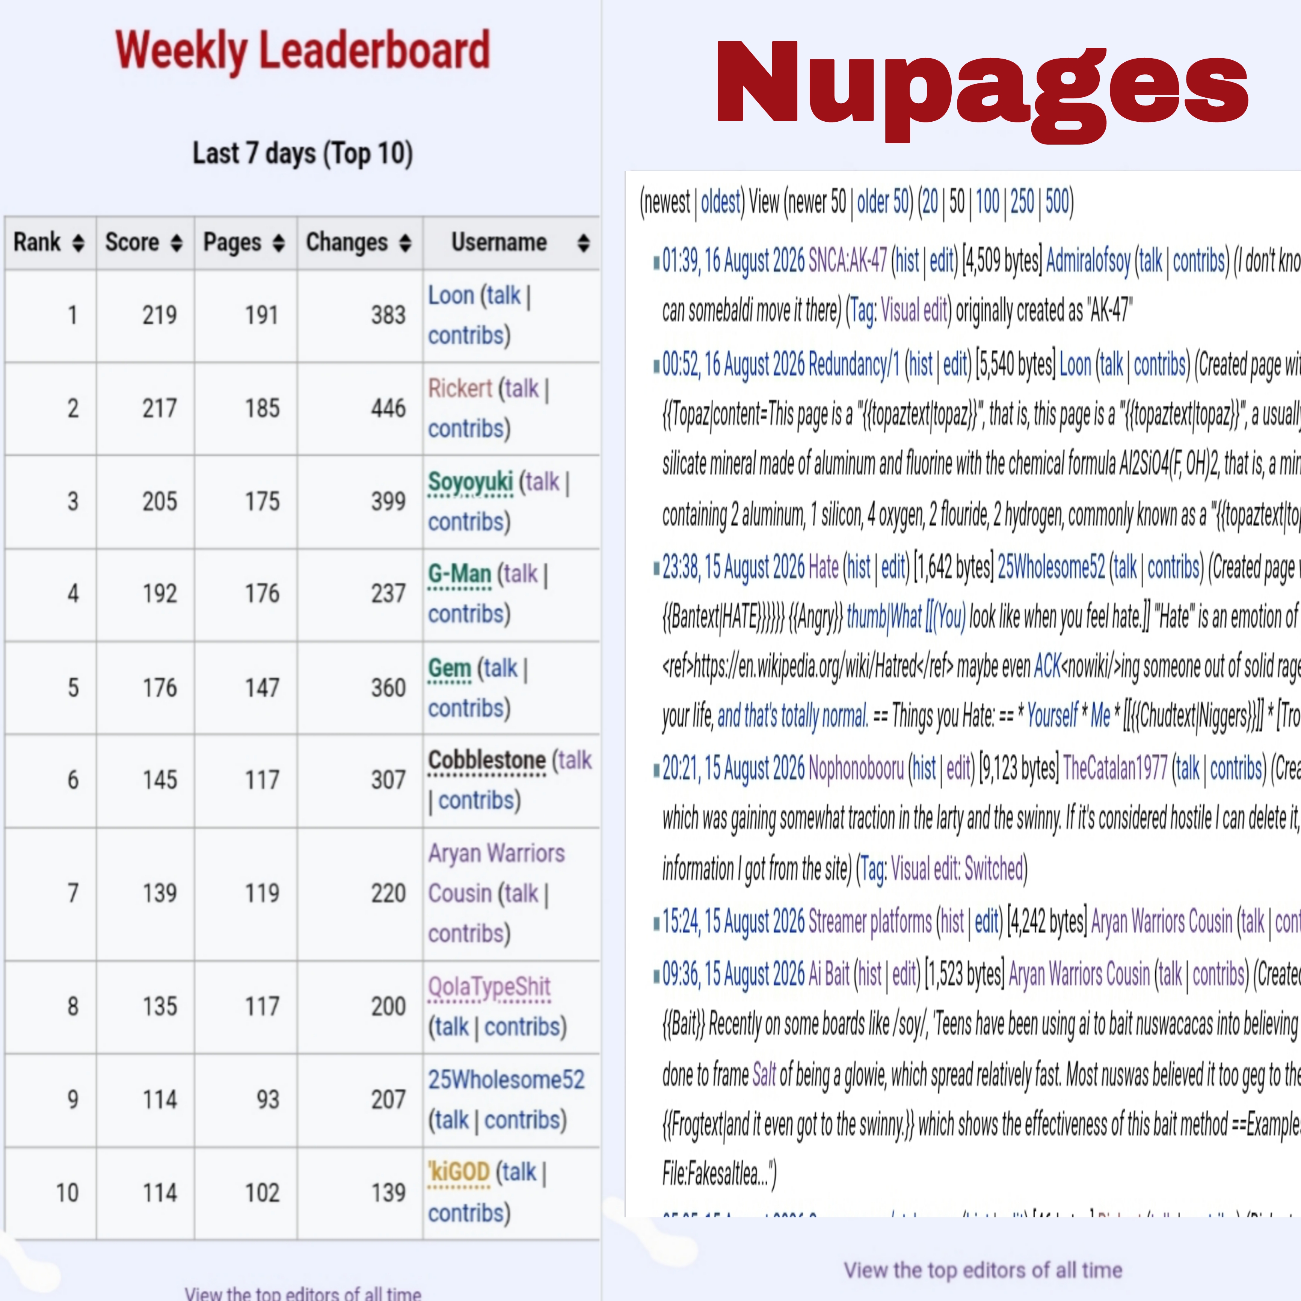View hist for Ai Bait
The image size is (1301, 1301).
click(x=870, y=974)
